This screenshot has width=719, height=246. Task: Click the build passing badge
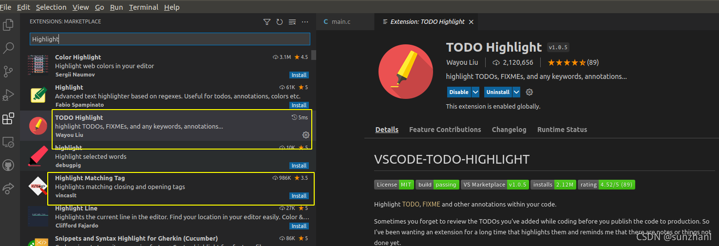click(x=437, y=185)
